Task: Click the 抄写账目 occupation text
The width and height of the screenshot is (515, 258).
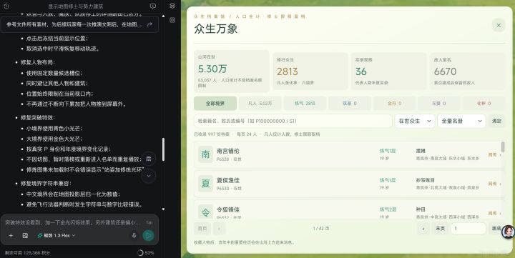Action: click(425, 180)
